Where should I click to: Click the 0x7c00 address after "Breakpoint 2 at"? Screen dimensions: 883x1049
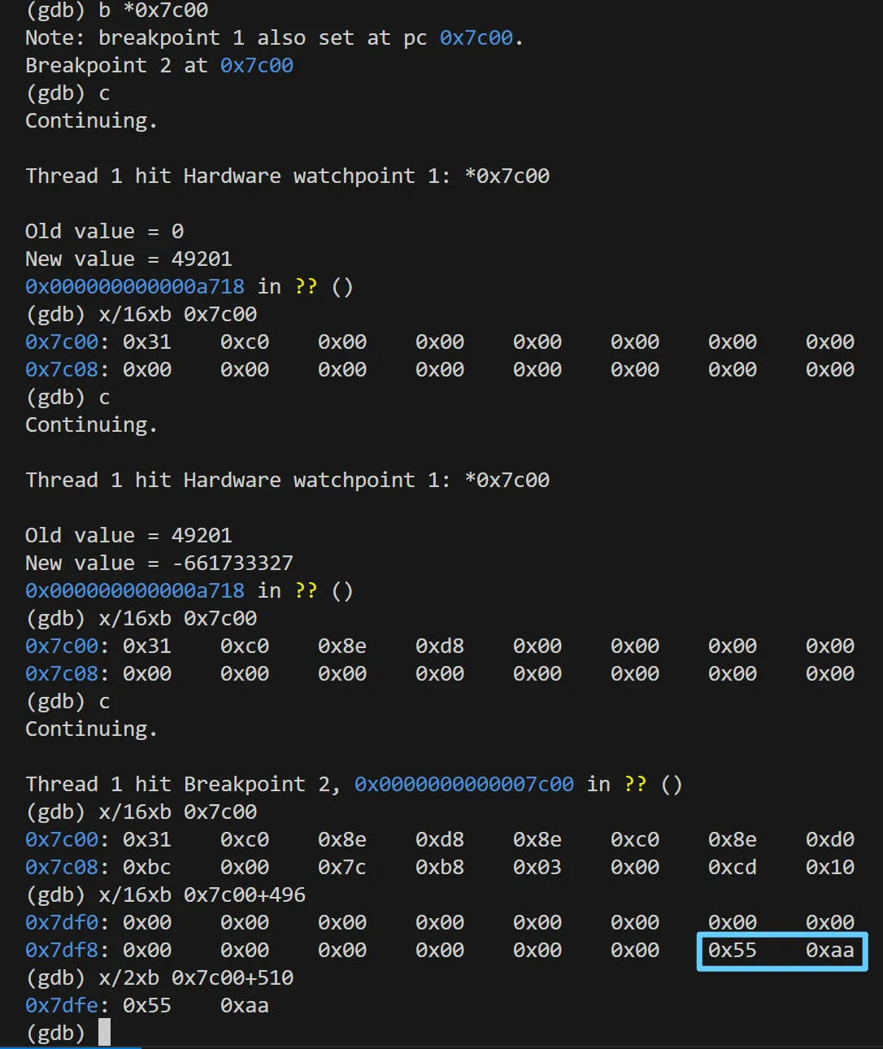pyautogui.click(x=256, y=66)
